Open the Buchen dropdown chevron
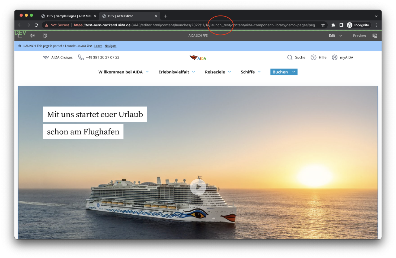396x258 pixels. tap(293, 72)
